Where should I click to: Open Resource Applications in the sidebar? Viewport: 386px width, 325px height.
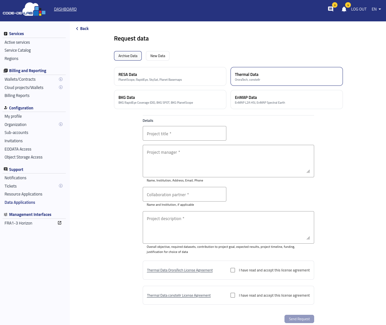[23, 194]
